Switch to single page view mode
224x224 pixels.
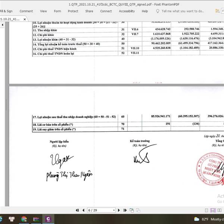point(206,210)
